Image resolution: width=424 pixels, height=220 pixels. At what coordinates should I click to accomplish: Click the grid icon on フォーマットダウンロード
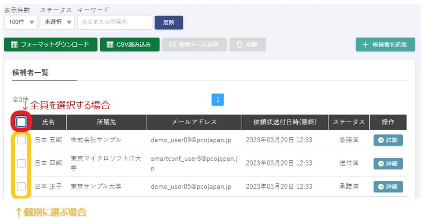tap(14, 45)
